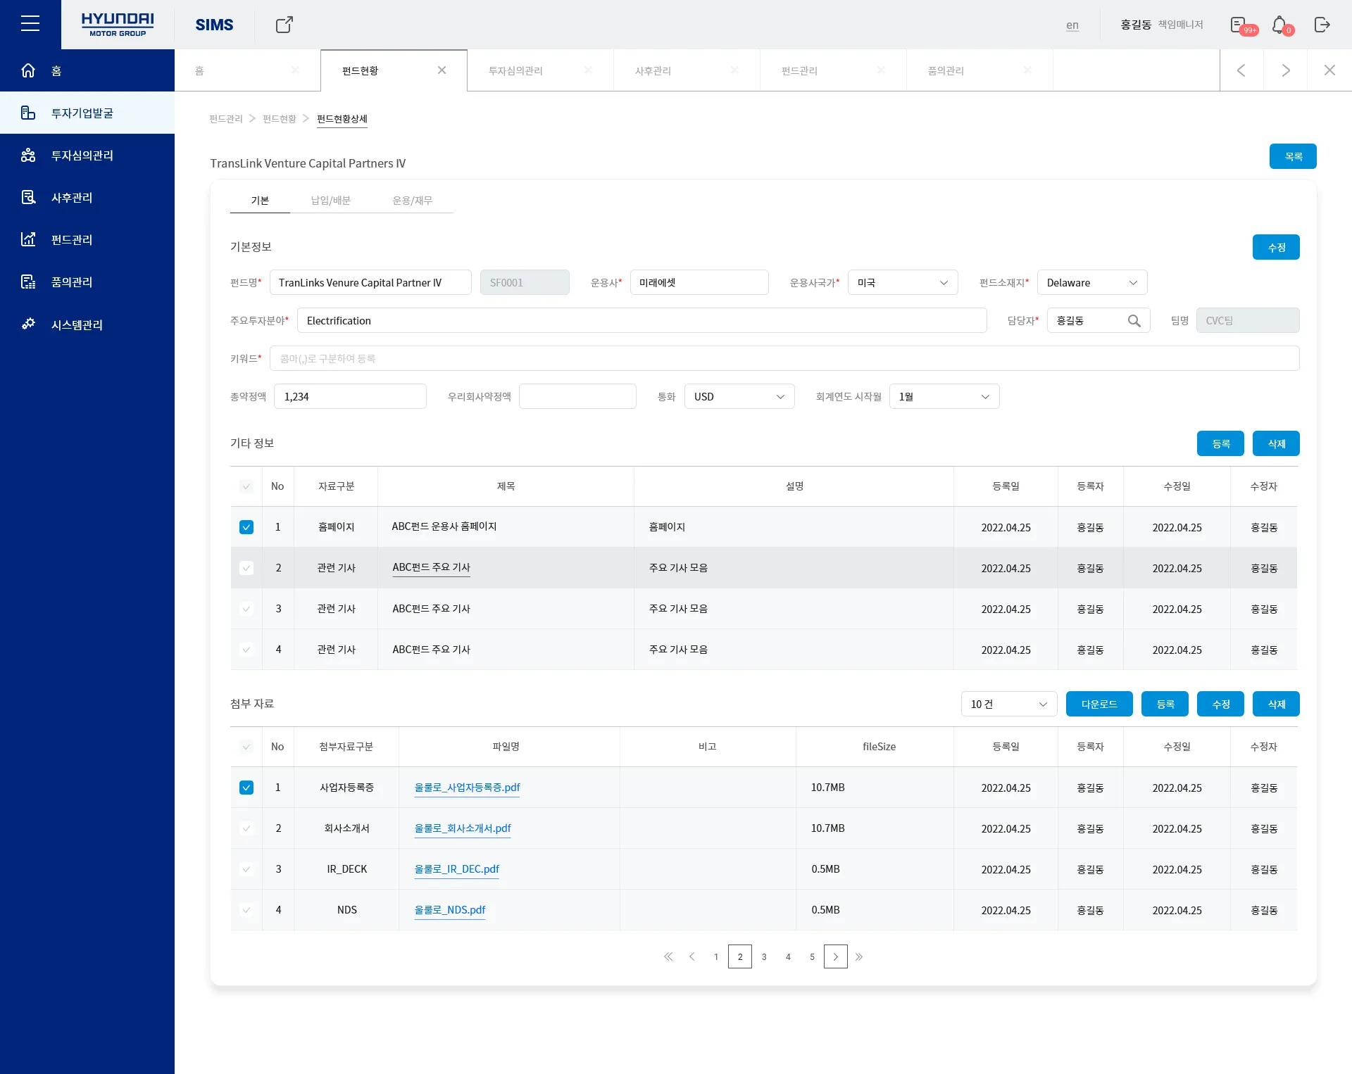Switch to the 납입/배분 tab

click(x=331, y=201)
